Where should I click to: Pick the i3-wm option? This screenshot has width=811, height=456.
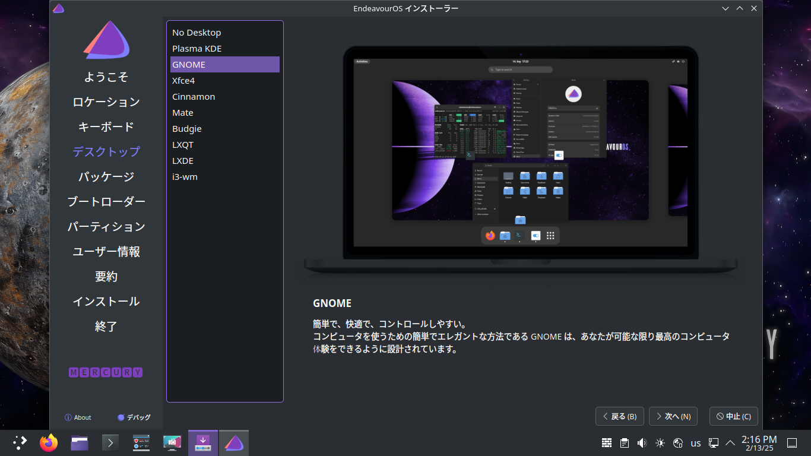click(x=225, y=177)
